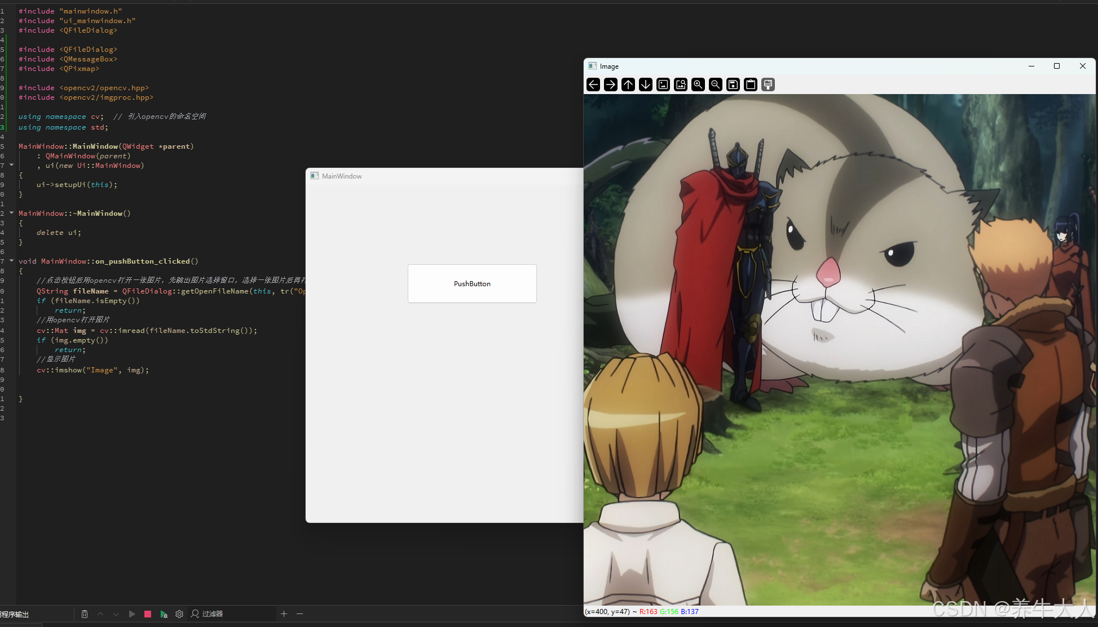The image size is (1098, 627).
Task: Click the 'using namespace std;' line
Action: (63, 127)
